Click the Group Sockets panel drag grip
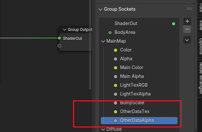The image size is (202, 132). click(189, 9)
